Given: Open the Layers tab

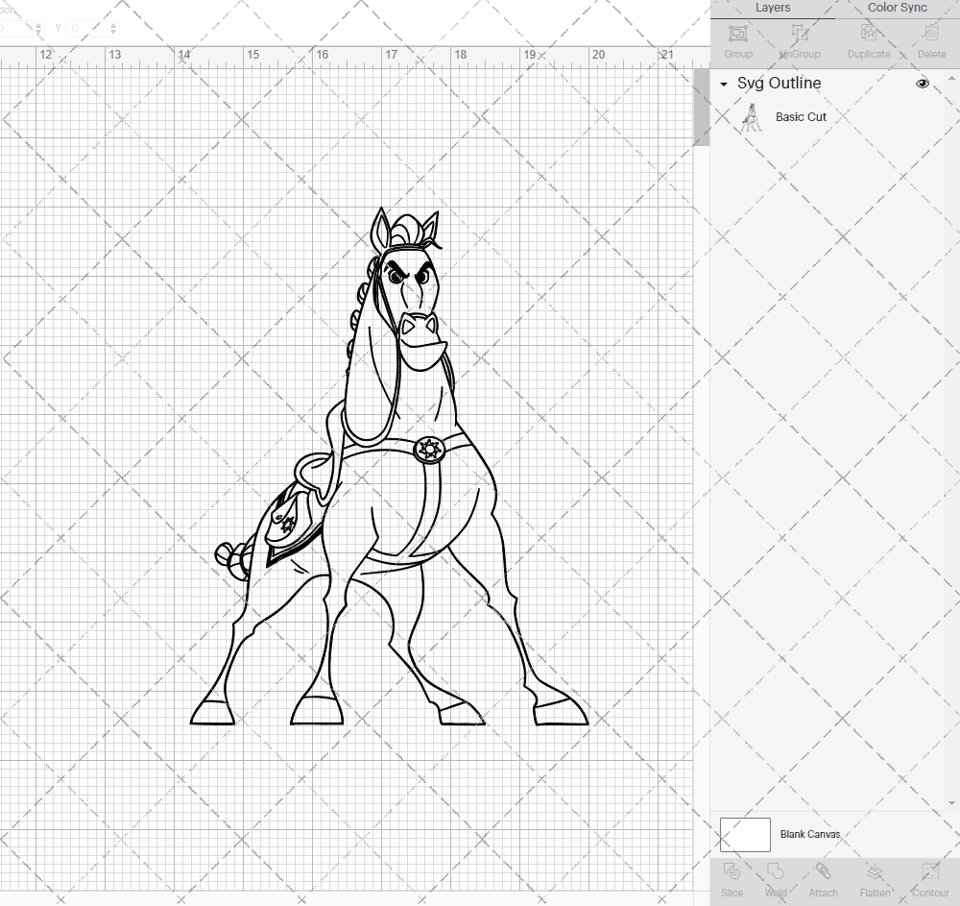Looking at the screenshot, I should tap(772, 8).
